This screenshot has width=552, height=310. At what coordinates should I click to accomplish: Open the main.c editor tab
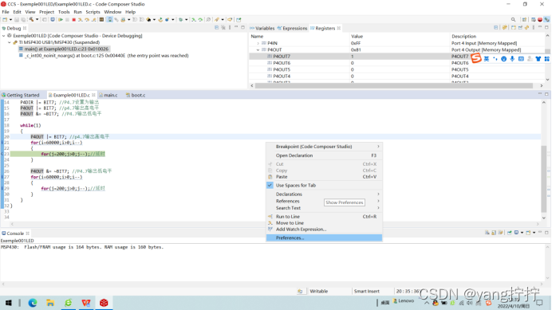108,96
